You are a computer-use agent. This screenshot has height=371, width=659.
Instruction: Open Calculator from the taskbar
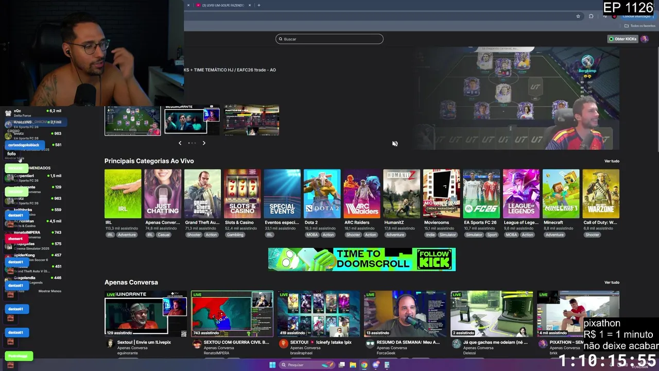point(387,365)
